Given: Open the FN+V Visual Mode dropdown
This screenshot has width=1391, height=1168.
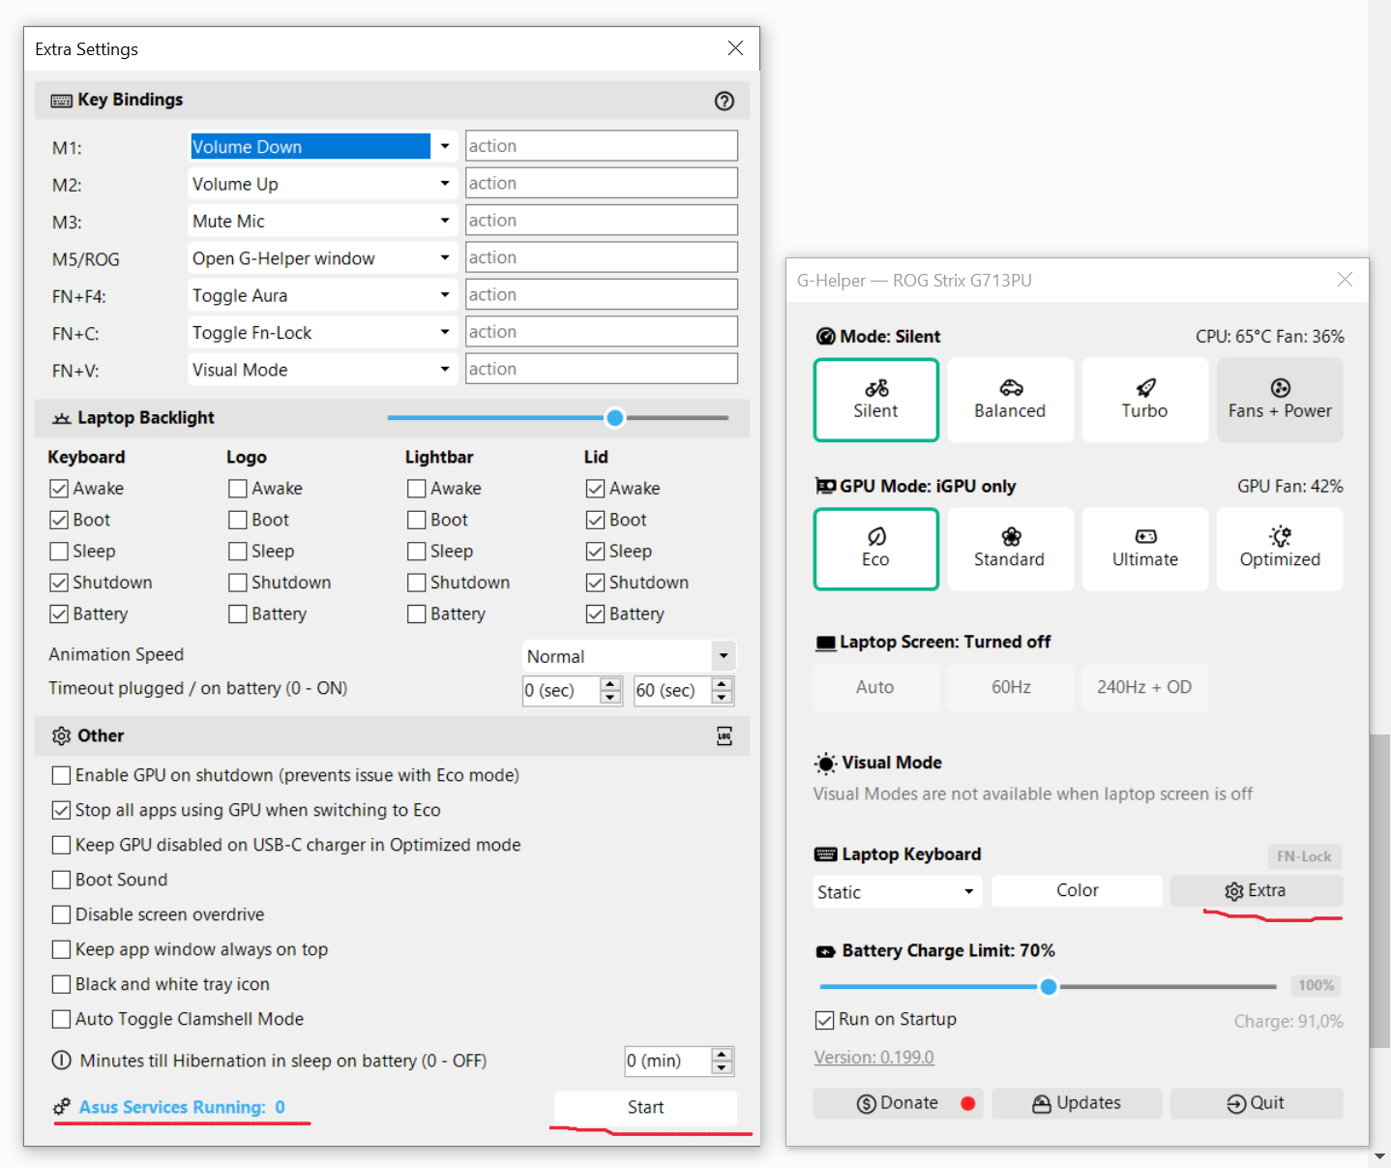Looking at the screenshot, I should (x=444, y=370).
